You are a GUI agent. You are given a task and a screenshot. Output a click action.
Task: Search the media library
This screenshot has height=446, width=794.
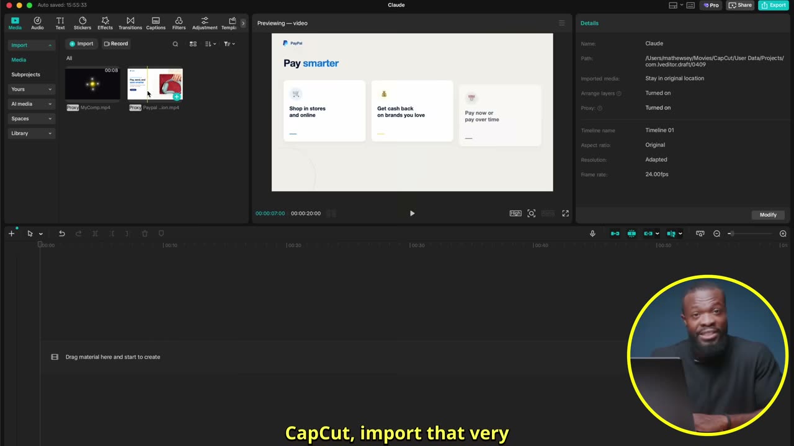pyautogui.click(x=176, y=44)
